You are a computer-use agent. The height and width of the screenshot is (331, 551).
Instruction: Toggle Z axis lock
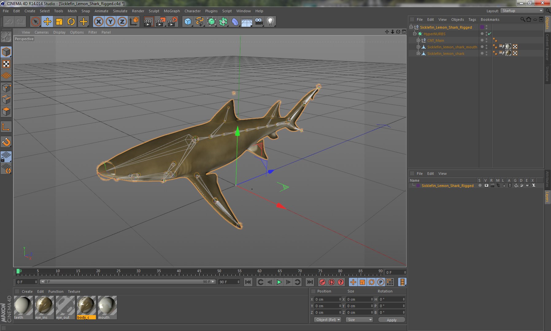122,22
